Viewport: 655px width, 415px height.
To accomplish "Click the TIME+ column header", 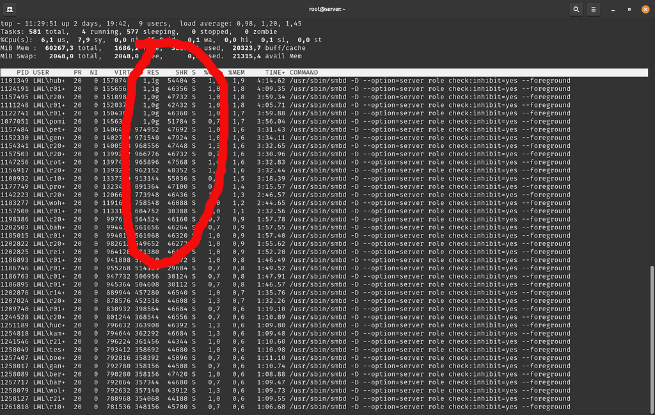I will pos(274,72).
